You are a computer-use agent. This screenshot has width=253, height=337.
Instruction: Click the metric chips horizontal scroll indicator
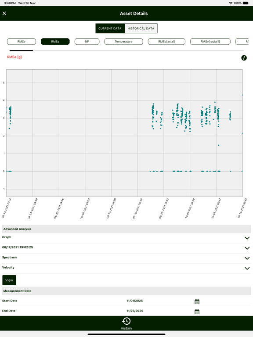coord(21,50)
